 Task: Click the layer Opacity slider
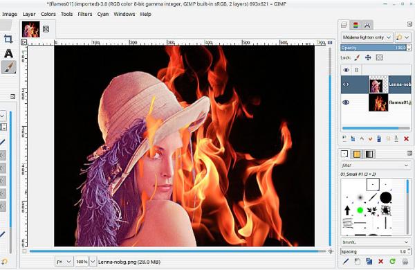[373, 48]
